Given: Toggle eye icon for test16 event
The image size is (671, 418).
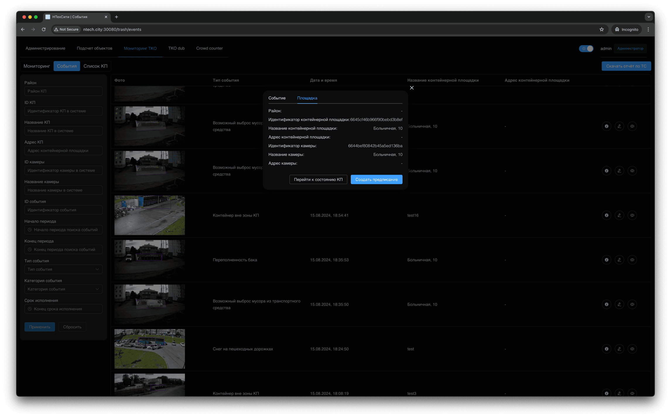Looking at the screenshot, I should (x=632, y=215).
